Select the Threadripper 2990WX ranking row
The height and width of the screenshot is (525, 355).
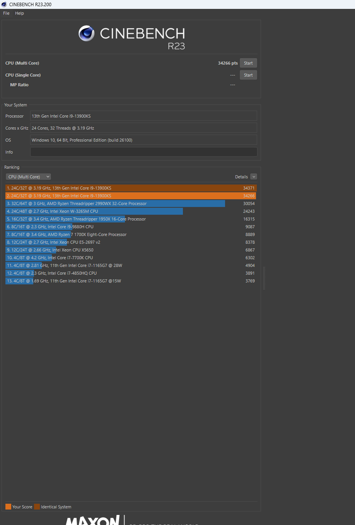[131, 204]
